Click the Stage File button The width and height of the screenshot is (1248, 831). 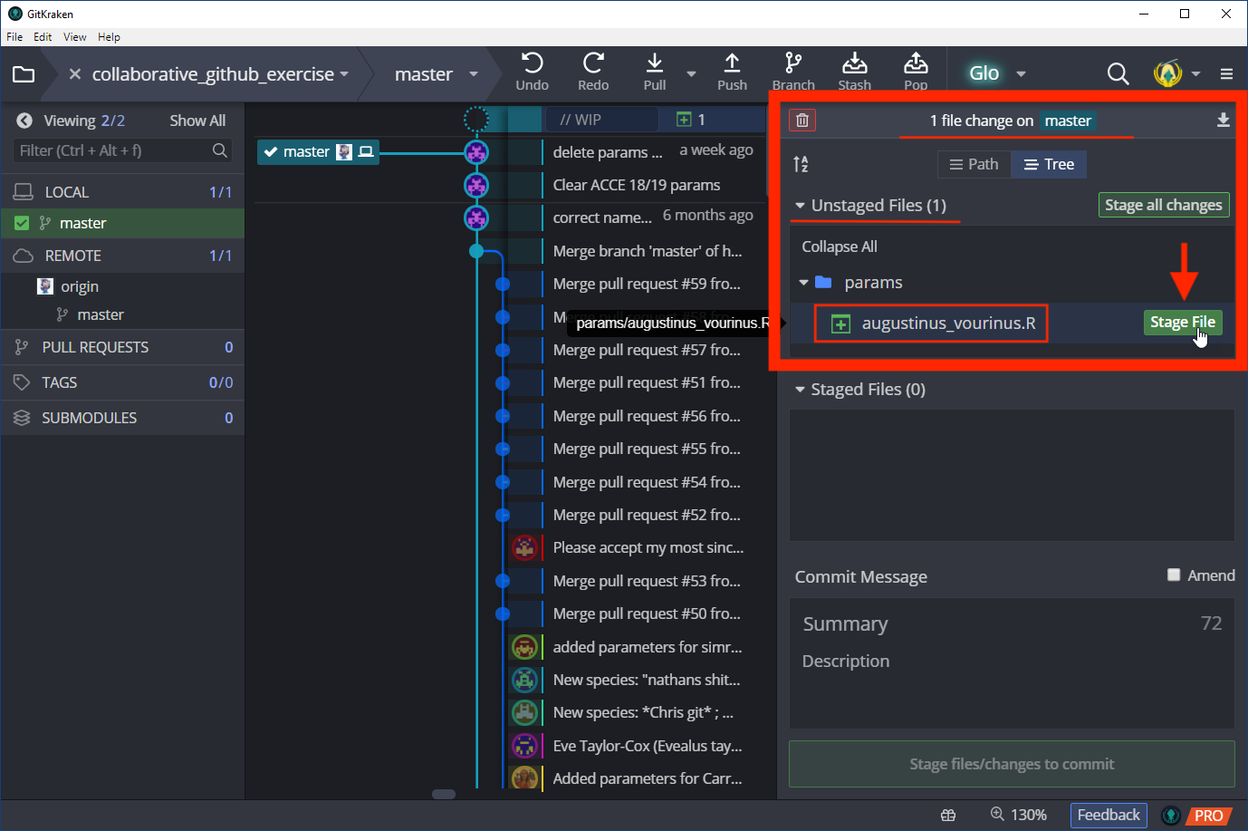[1183, 323]
